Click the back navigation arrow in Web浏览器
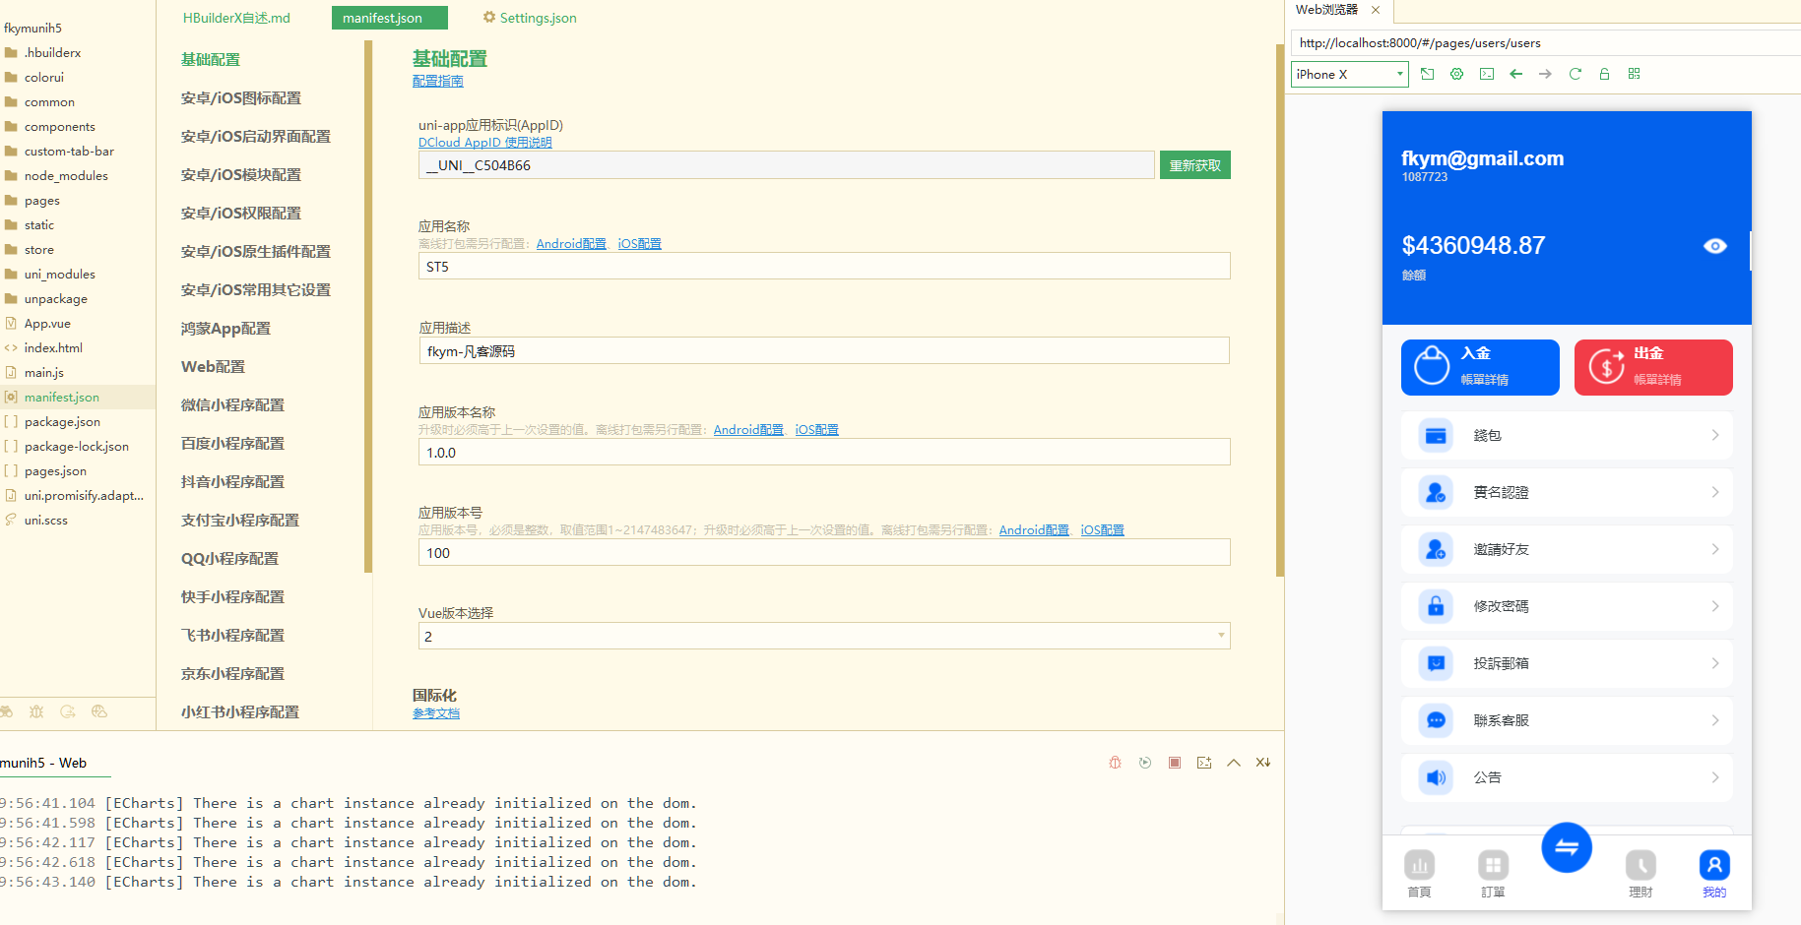Image resolution: width=1801 pixels, height=925 pixels. click(x=1515, y=74)
